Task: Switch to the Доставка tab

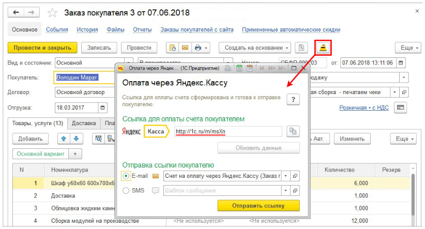Action: click(83, 123)
